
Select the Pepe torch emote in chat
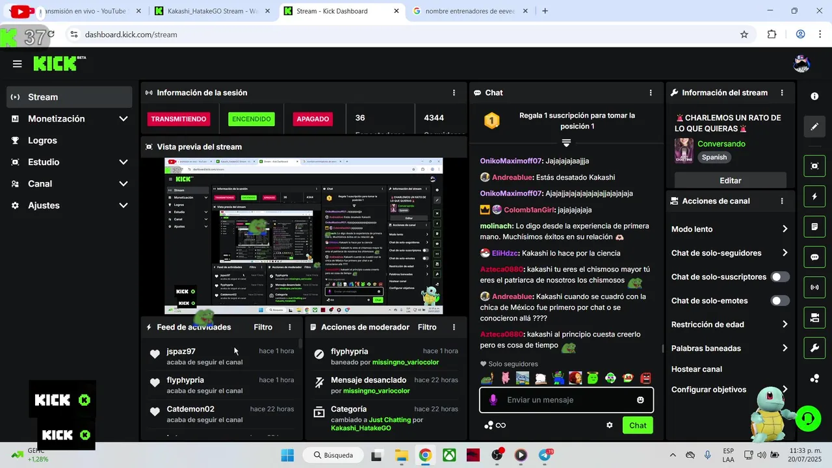tap(486, 378)
